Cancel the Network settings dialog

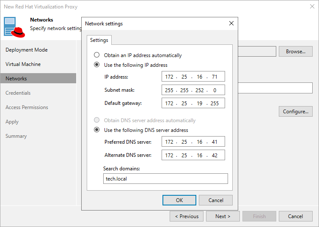tap(216, 200)
